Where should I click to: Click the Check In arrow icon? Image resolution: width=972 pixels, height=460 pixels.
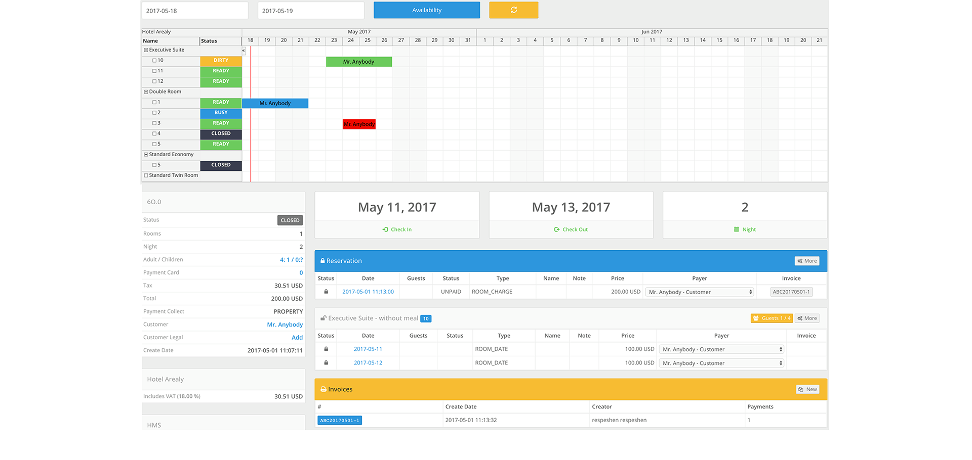click(385, 229)
